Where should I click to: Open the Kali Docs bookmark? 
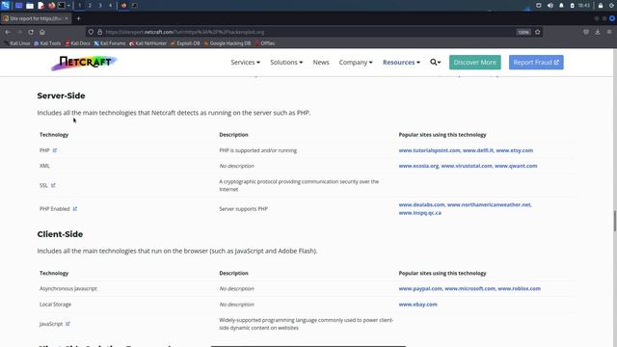(77, 43)
